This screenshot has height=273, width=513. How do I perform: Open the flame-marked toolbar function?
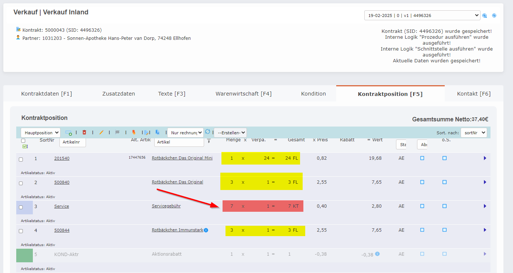click(134, 132)
